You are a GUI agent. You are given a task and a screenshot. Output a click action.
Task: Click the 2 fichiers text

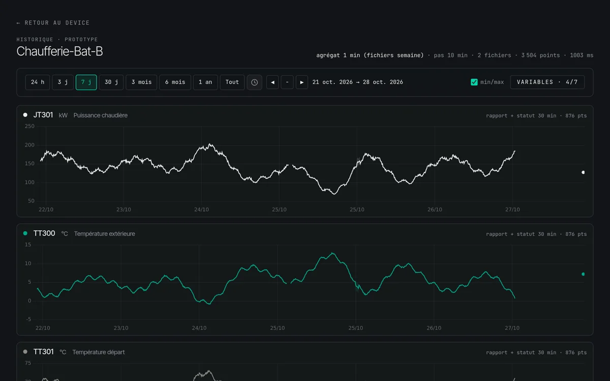pos(495,55)
